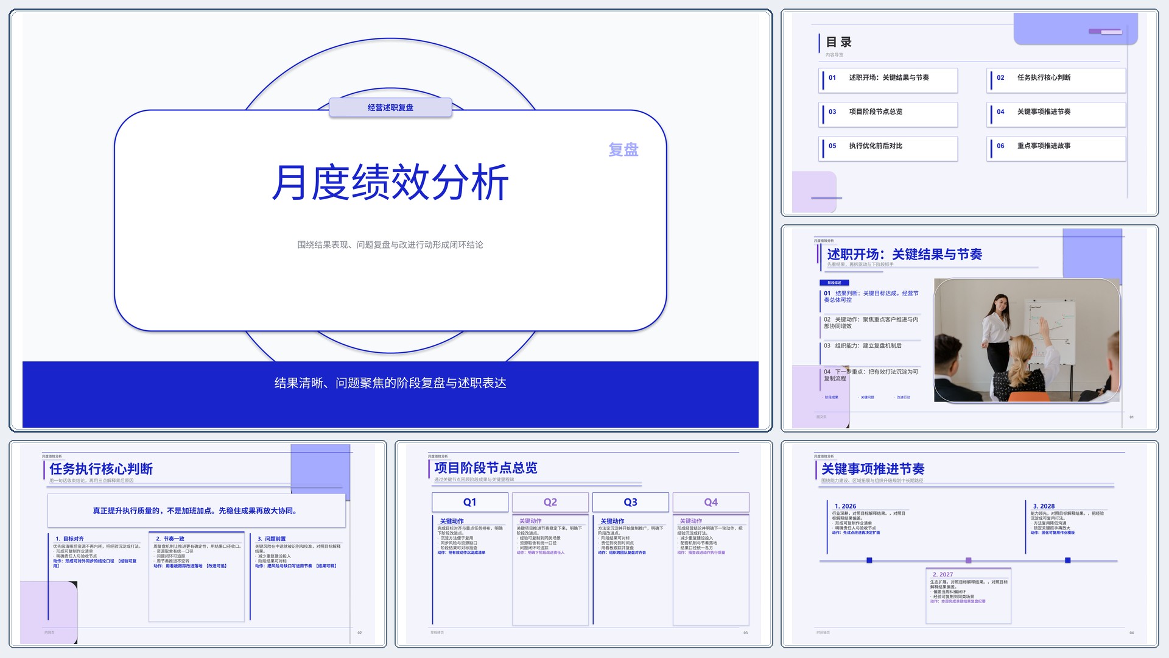This screenshot has height=658, width=1169.
Task: Click the timeline dot below 2026
Action: [x=869, y=560]
